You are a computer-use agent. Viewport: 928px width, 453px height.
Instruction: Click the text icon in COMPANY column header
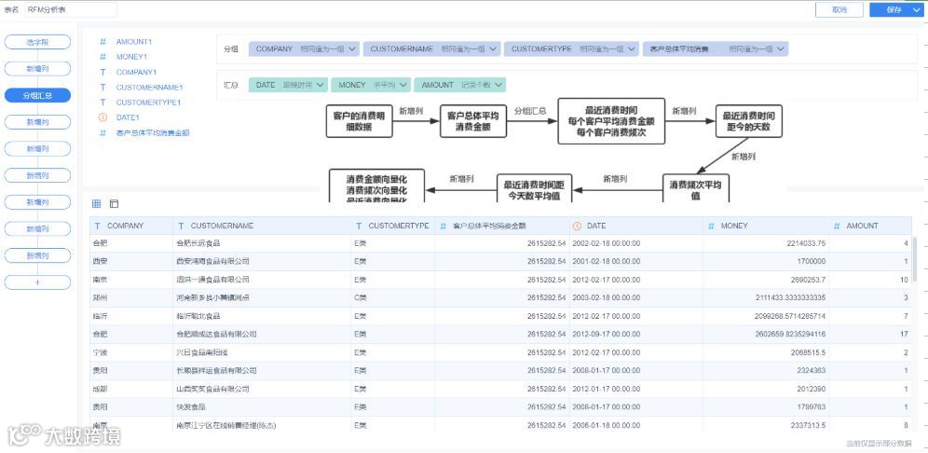click(x=98, y=226)
